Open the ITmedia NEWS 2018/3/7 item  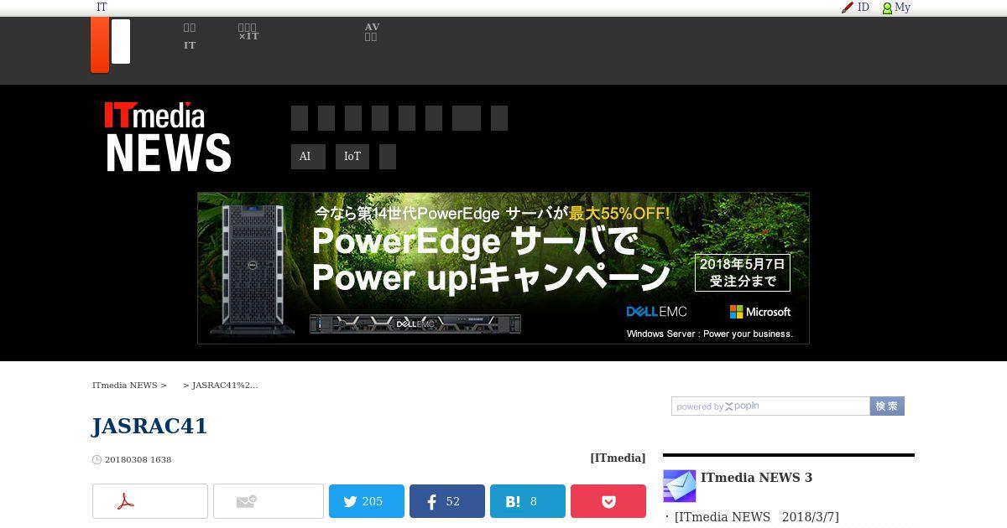pyautogui.click(x=757, y=517)
